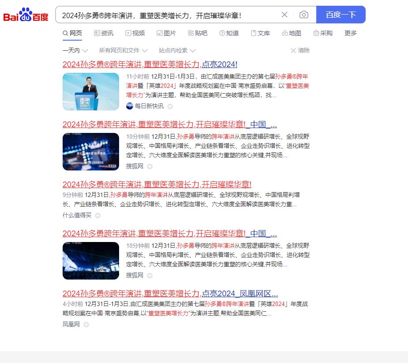
Task: Click the 每日新快讯 source name
Action: point(149,106)
